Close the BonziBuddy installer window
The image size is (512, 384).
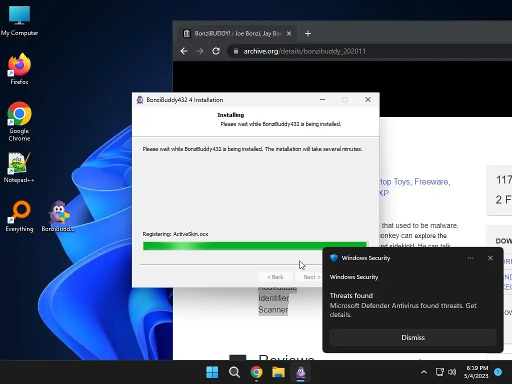[x=368, y=99]
